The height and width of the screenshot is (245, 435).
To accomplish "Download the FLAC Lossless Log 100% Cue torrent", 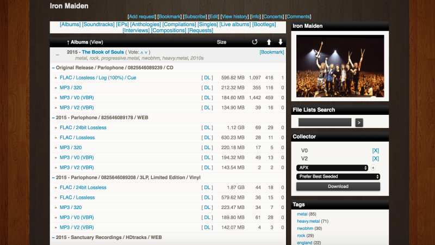I will pos(207,78).
